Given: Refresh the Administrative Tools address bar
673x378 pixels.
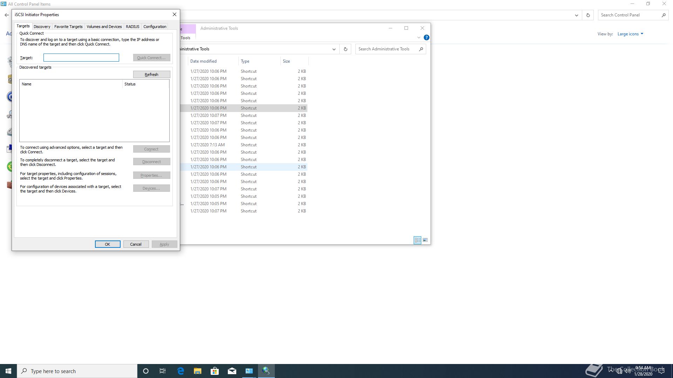Looking at the screenshot, I should 345,49.
